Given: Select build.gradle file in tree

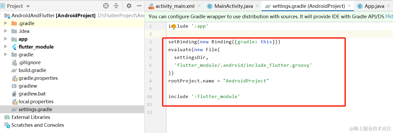Looking at the screenshot, I should (32, 70).
